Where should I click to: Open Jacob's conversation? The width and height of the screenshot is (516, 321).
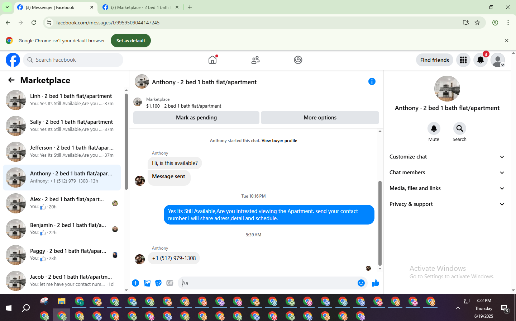pyautogui.click(x=62, y=281)
